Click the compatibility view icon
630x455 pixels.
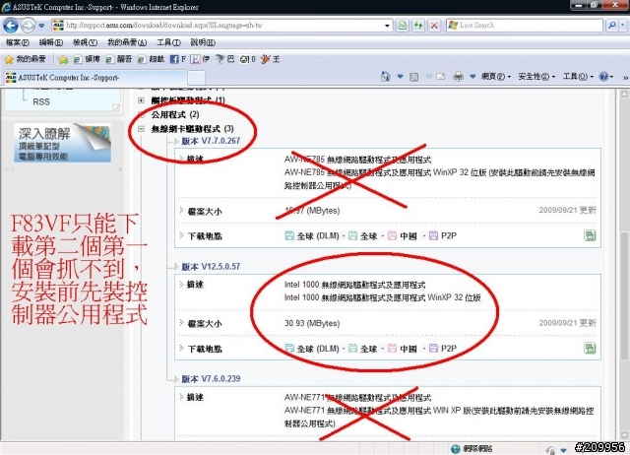[x=403, y=26]
